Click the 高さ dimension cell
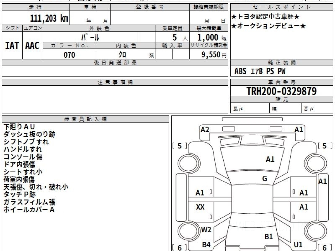335x251 pixels. pyautogui.click(x=317, y=108)
